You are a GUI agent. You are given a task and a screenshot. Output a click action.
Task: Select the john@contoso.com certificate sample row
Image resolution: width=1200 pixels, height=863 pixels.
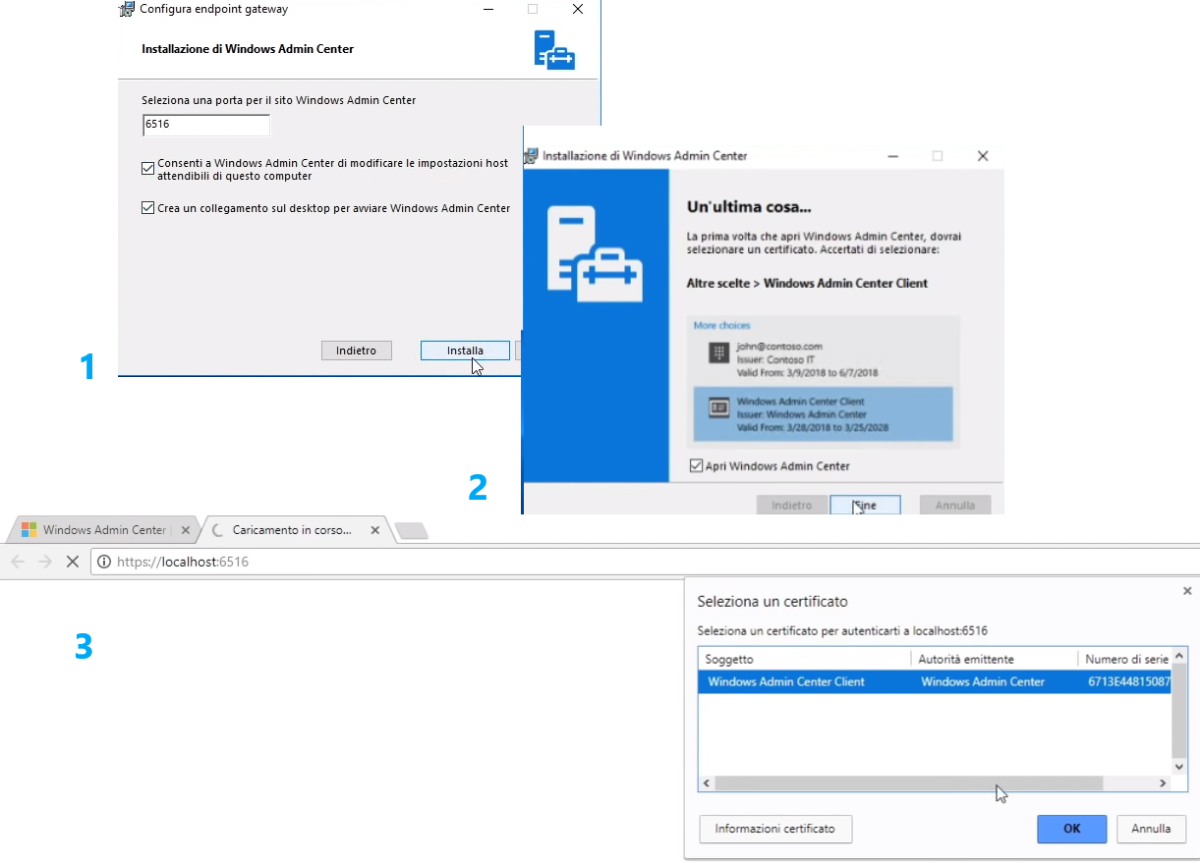click(x=824, y=359)
